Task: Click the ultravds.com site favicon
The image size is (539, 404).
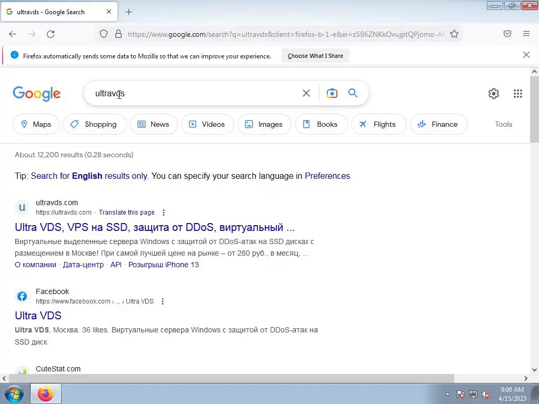Action: pyautogui.click(x=22, y=207)
